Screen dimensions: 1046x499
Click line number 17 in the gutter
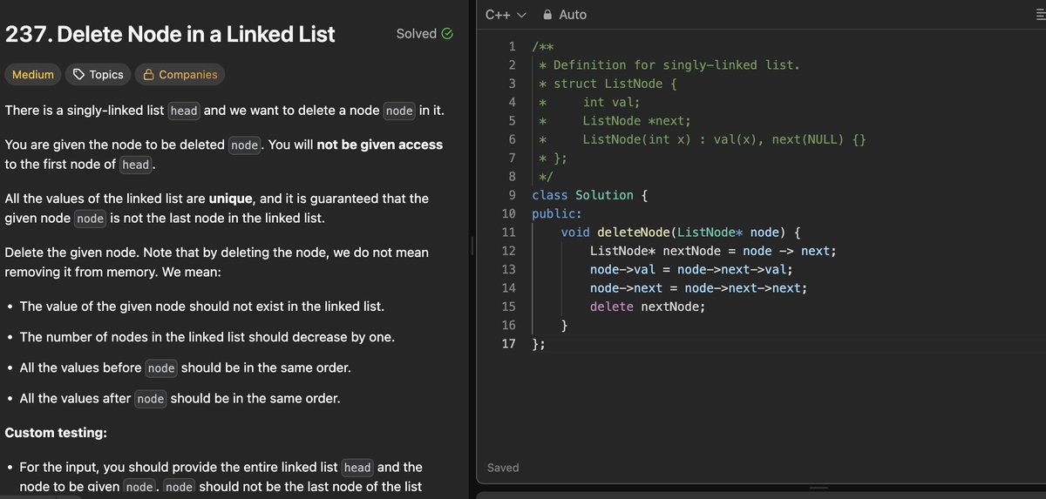point(509,344)
